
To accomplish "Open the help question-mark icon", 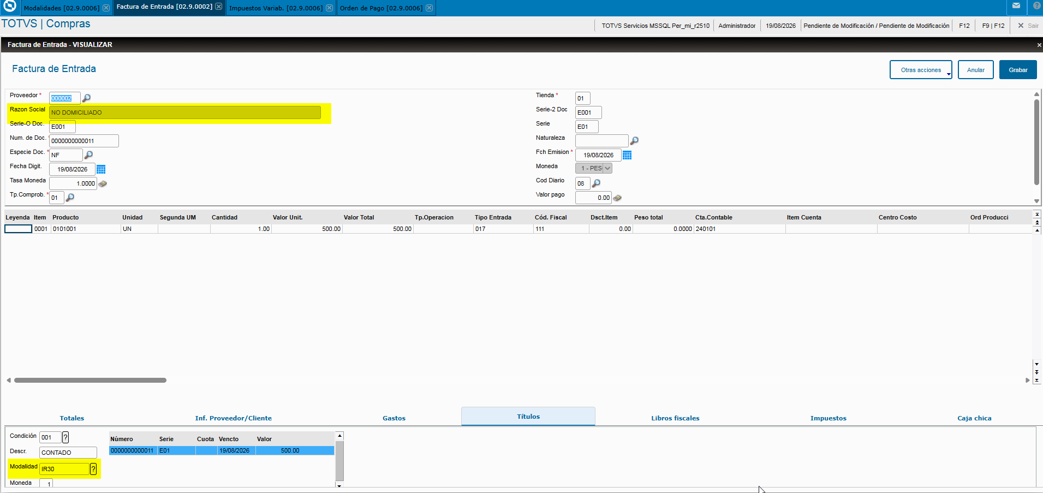I will (1036, 6).
